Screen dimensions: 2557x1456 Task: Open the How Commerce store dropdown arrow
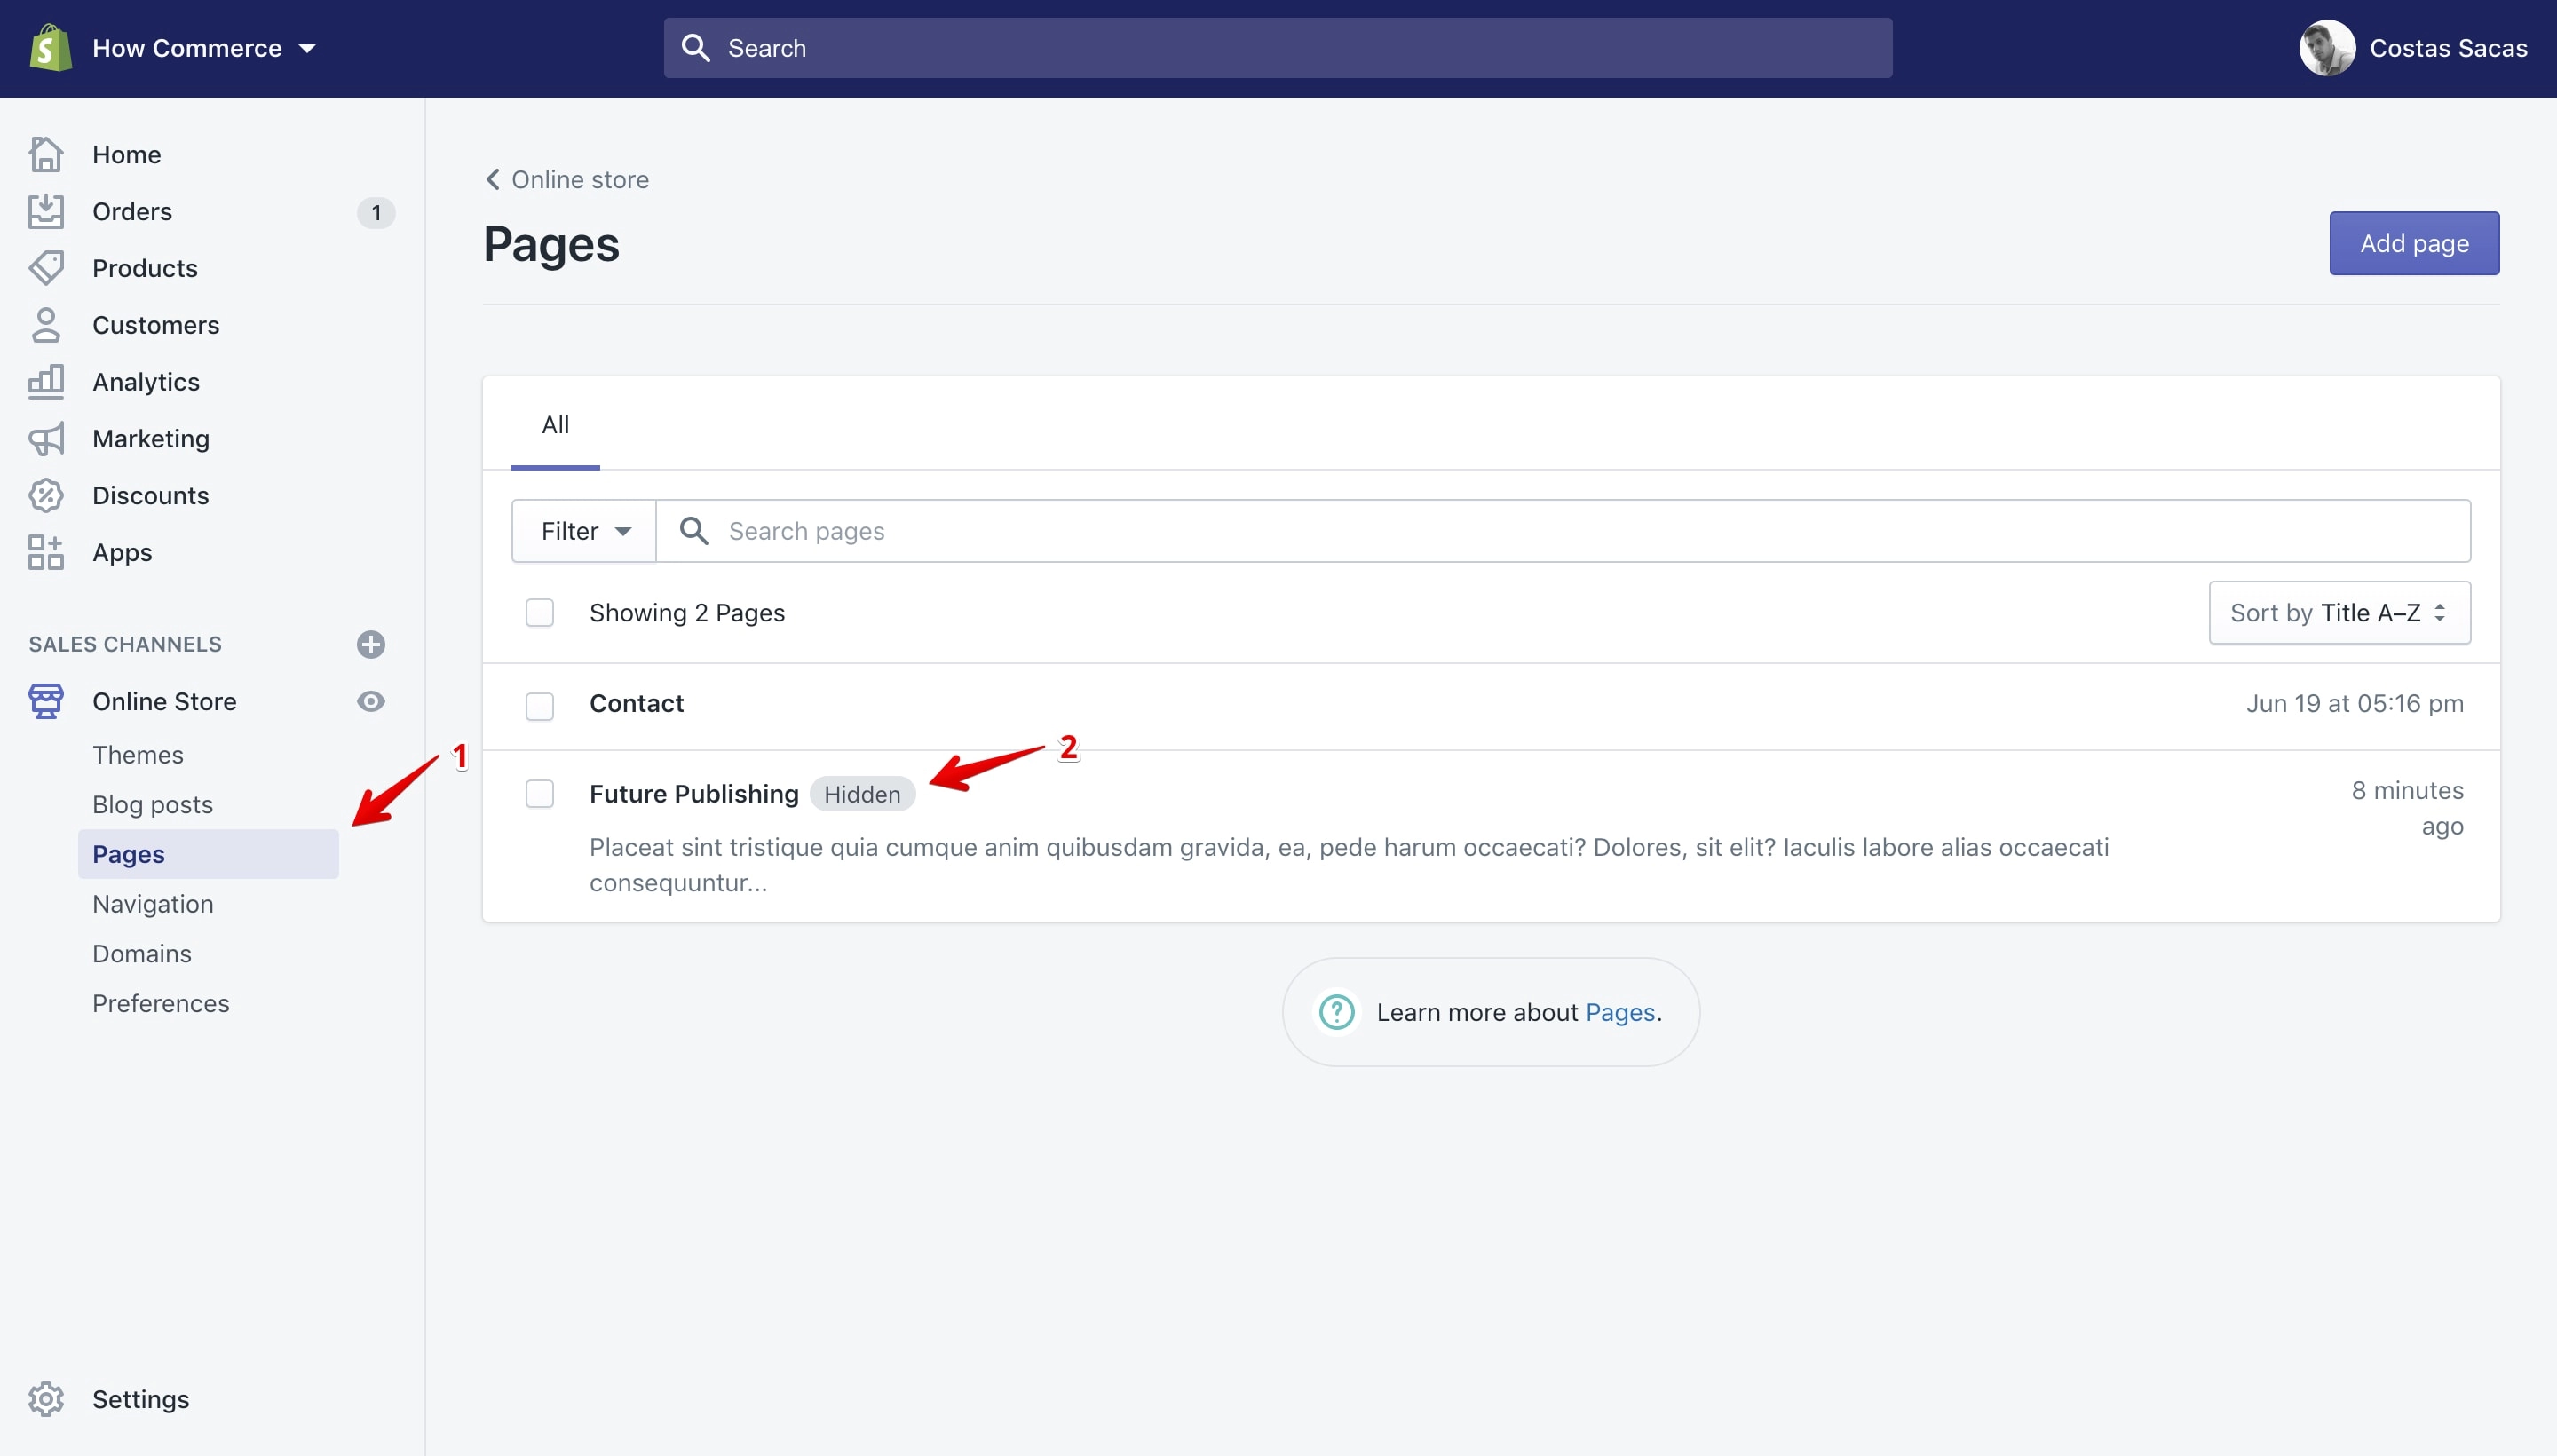point(307,49)
